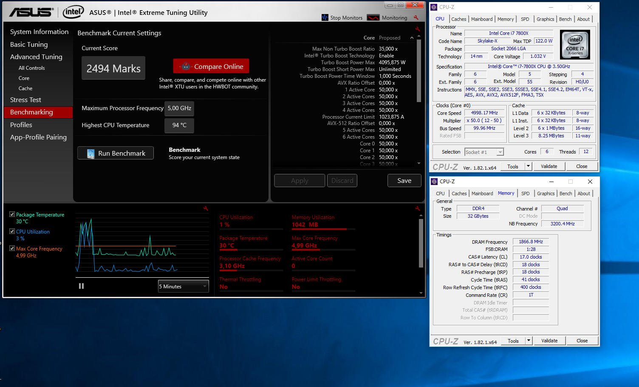This screenshot has height=387, width=639.
Task: Toggle CPU Utilization checkbox
Action: tap(12, 231)
